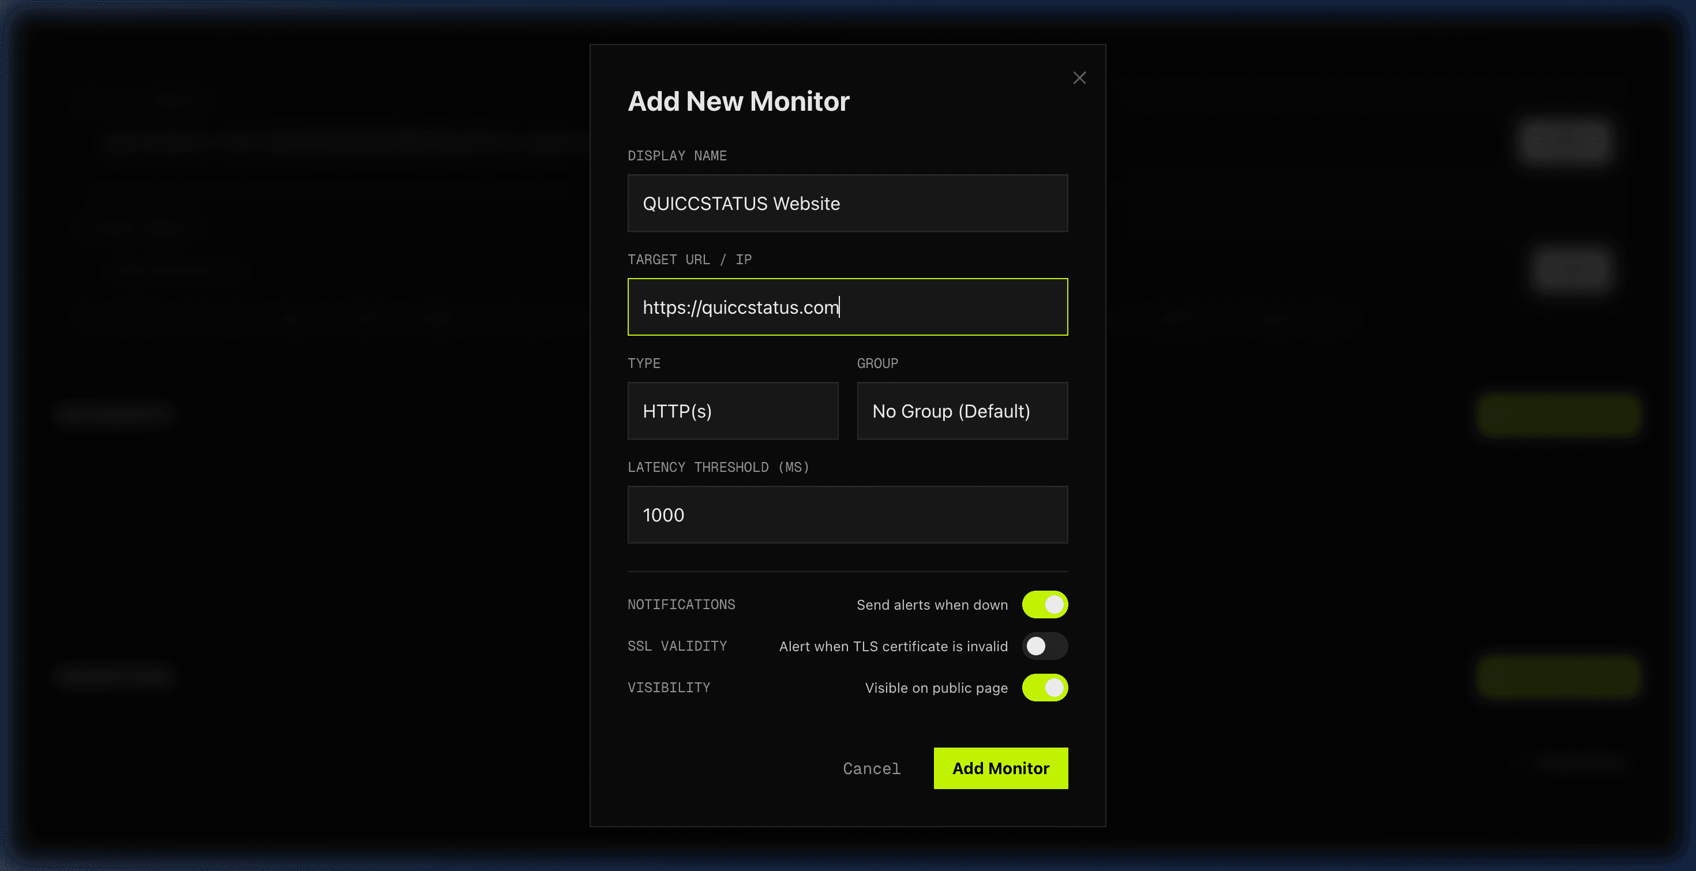This screenshot has width=1696, height=871.
Task: Click into the Target URL / IP field
Action: (x=847, y=307)
